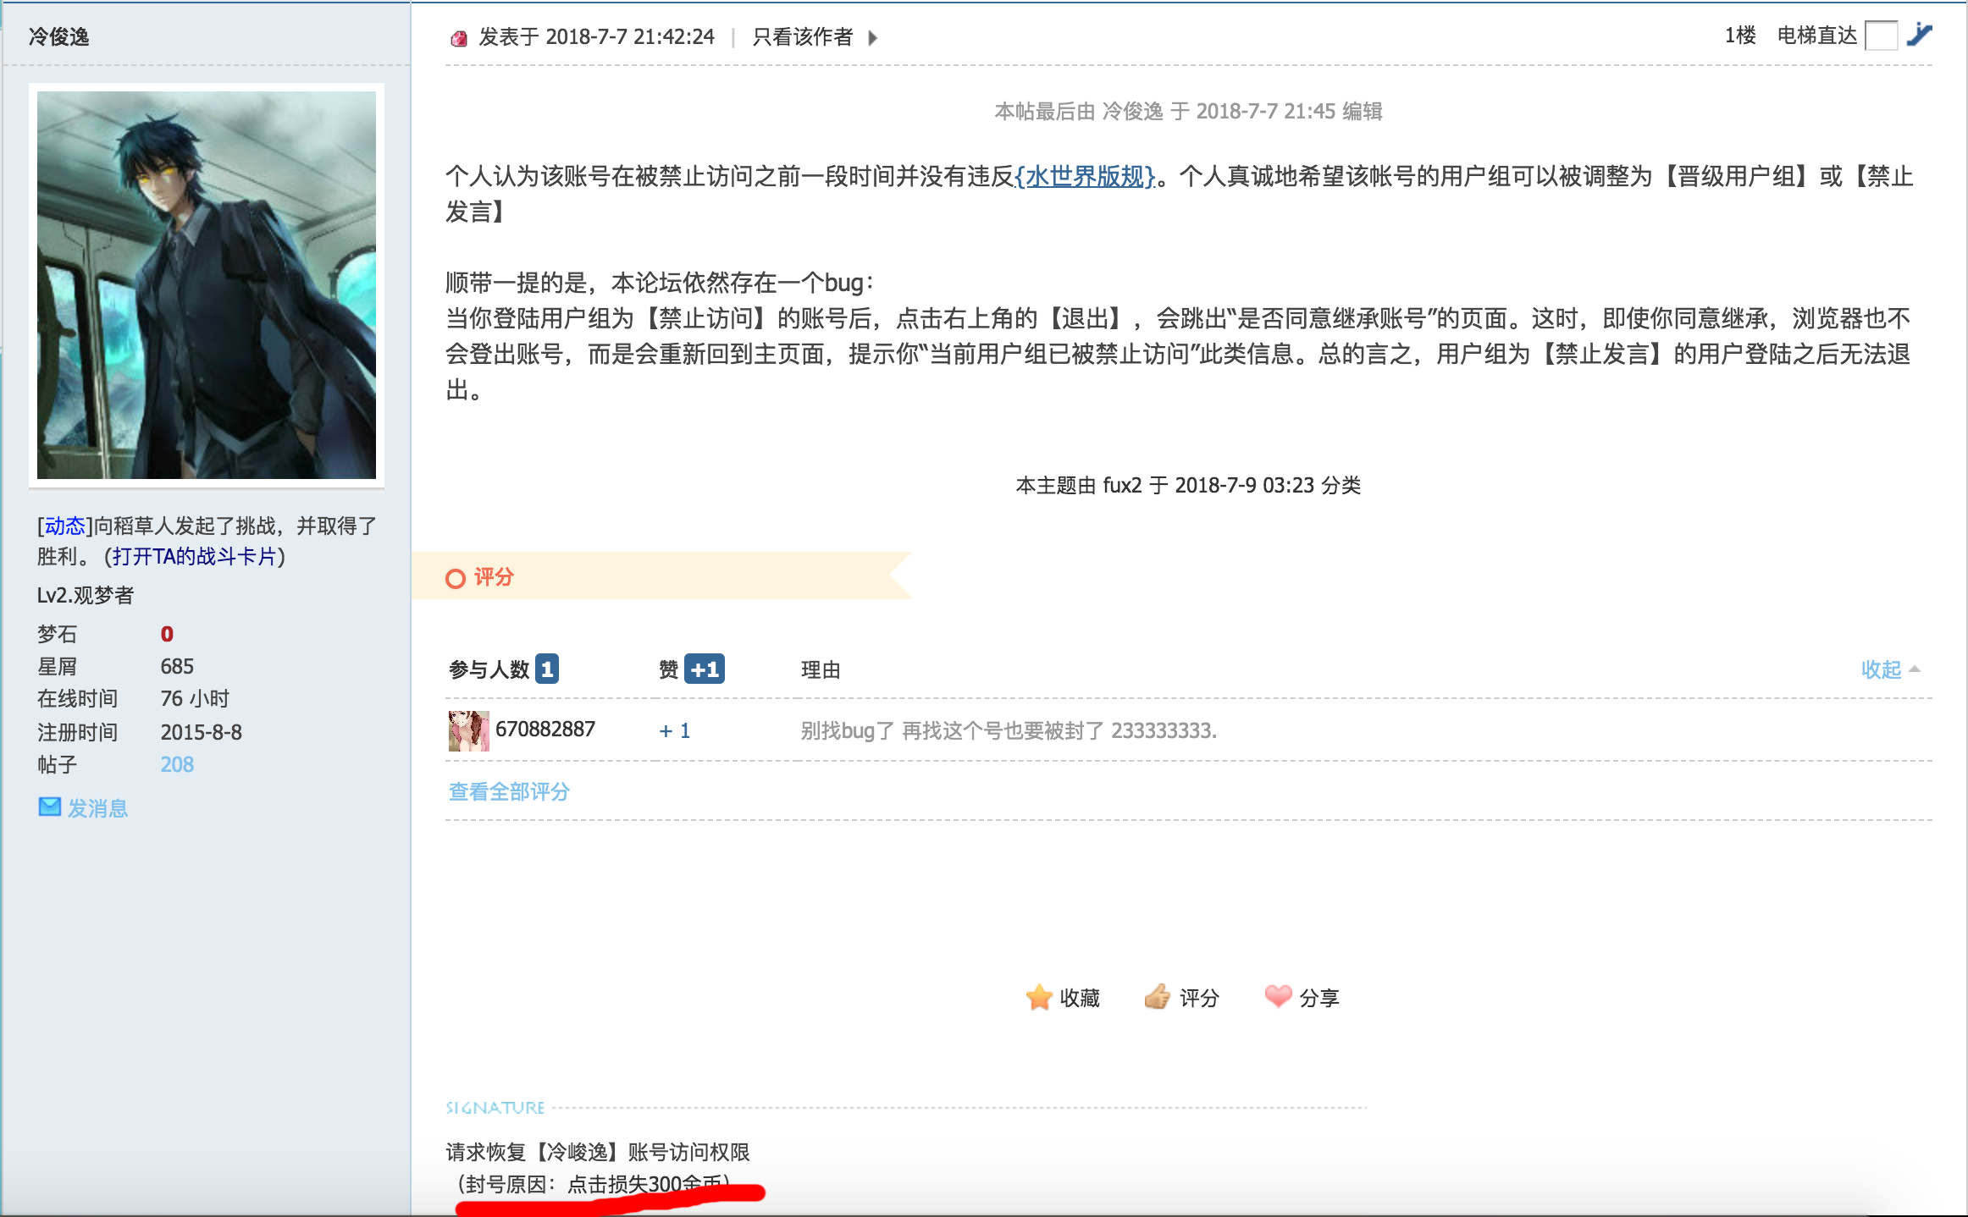Click the post timestamp 2018-7-7 21:42:24
This screenshot has height=1217, width=1968.
click(x=630, y=36)
